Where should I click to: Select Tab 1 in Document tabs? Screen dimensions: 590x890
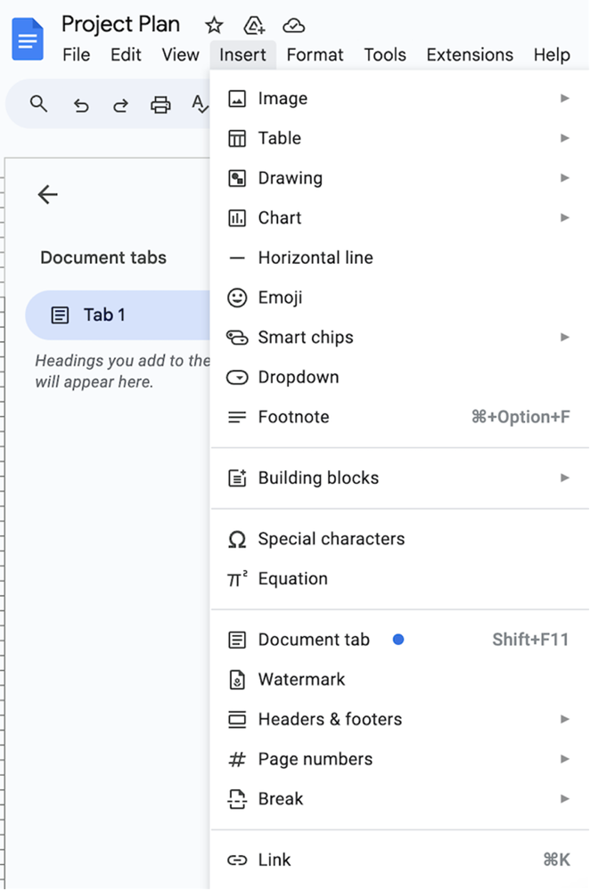pyautogui.click(x=118, y=315)
